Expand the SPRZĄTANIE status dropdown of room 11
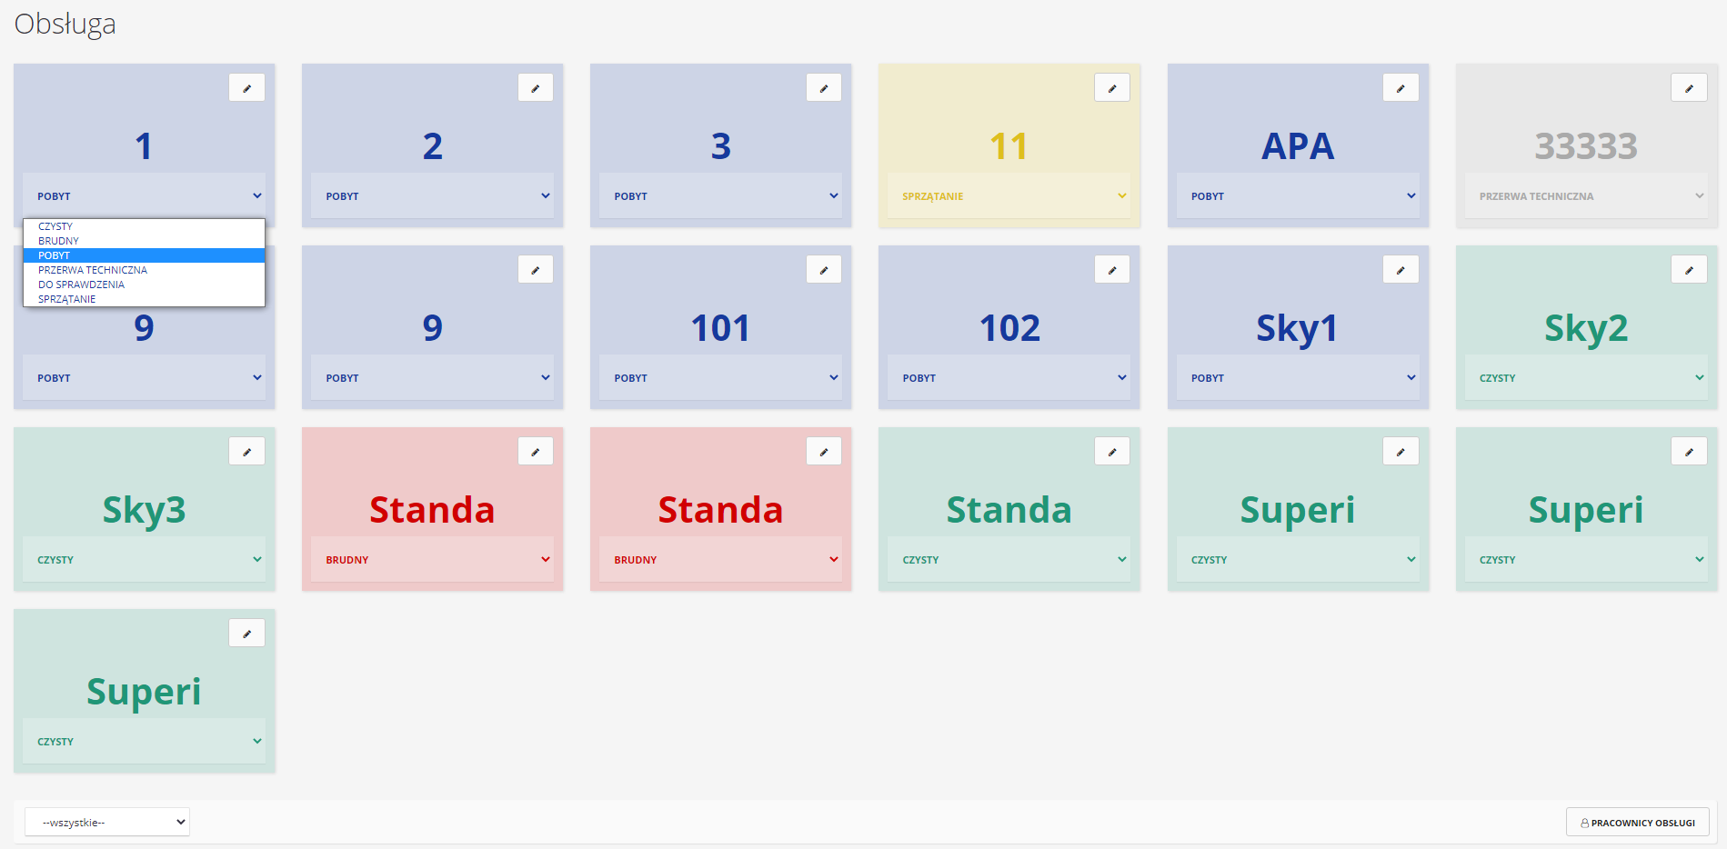This screenshot has height=849, width=1727. pos(1009,196)
